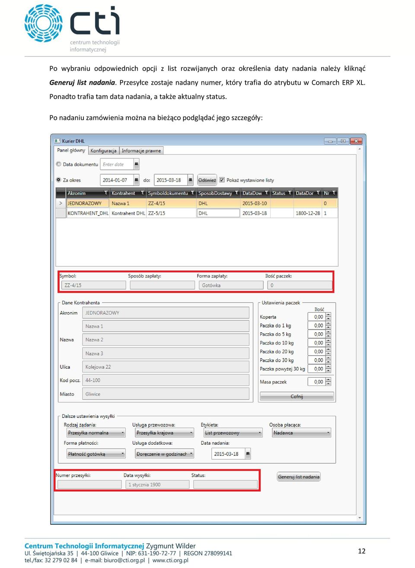
Task: Click Koperta quantity spinner
Action: 328,317
